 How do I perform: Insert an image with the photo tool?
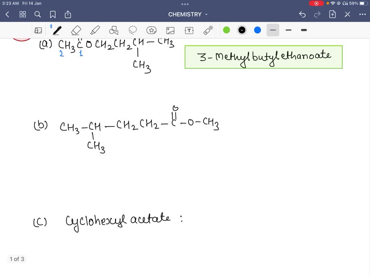point(170,30)
